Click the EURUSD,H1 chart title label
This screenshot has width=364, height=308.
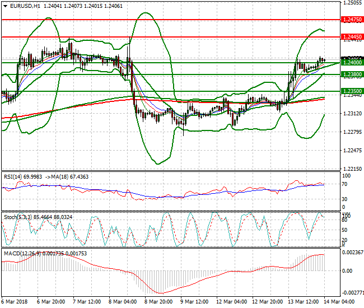[x=22, y=6]
